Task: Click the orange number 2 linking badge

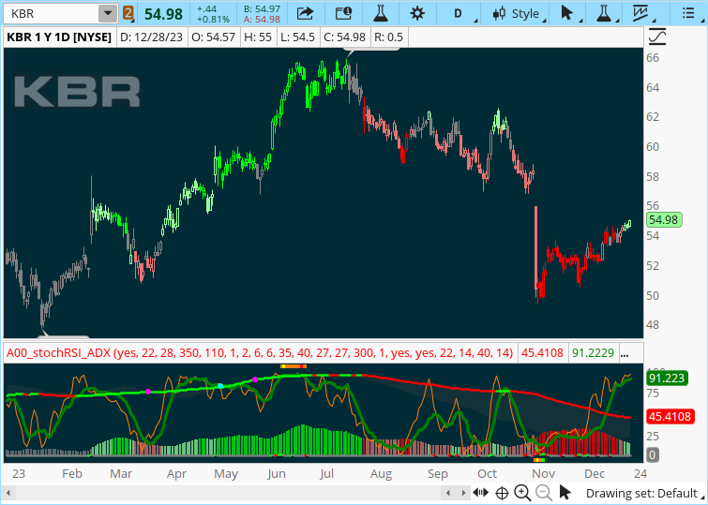Action: [128, 13]
